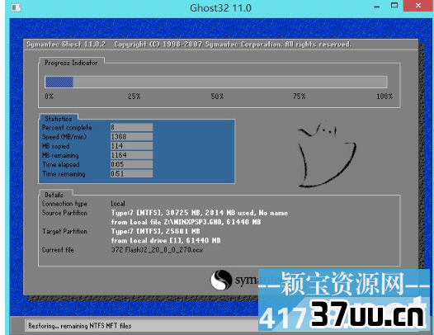Click the 50% mark on progress indicator
The height and width of the screenshot is (335, 434).
tap(217, 97)
